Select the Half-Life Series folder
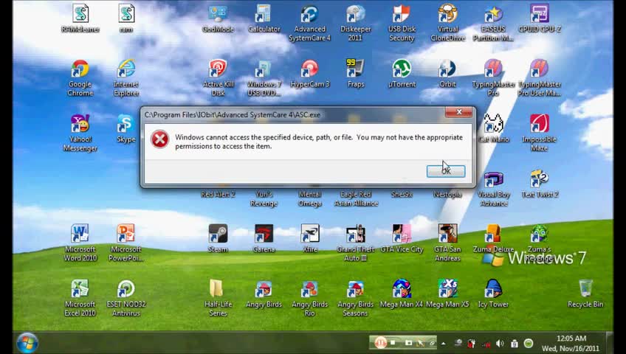The height and width of the screenshot is (354, 626). [218, 298]
